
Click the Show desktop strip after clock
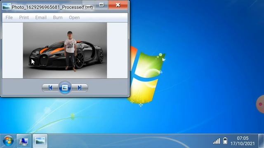261,141
